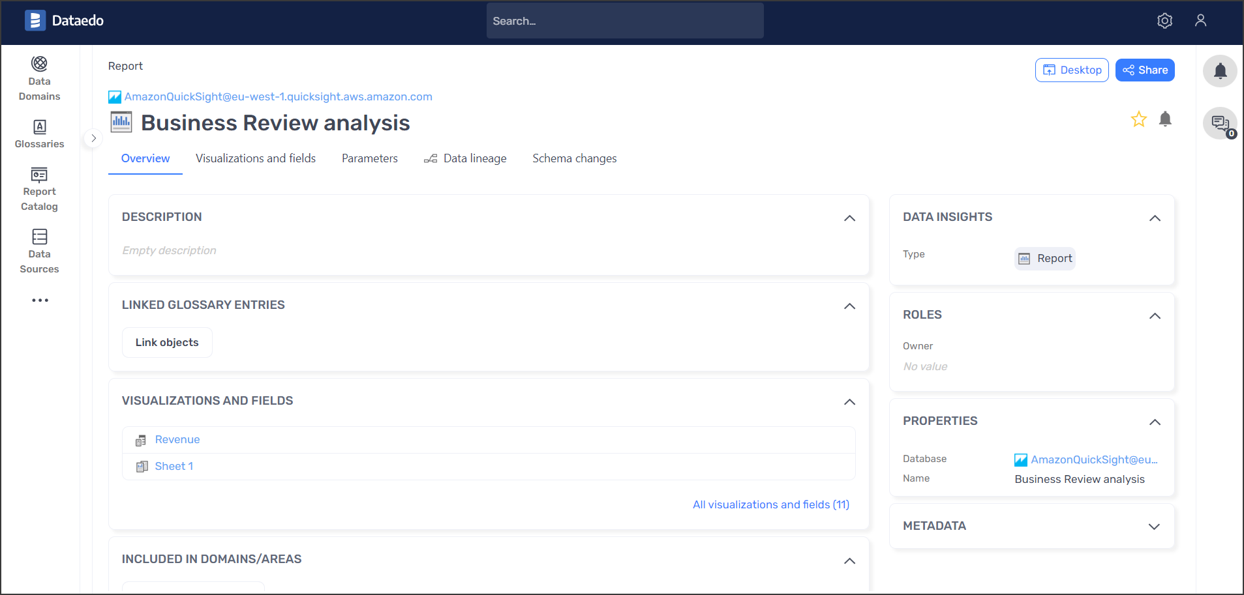1244x595 pixels.
Task: Switch to the Schema changes tab
Action: coord(575,158)
